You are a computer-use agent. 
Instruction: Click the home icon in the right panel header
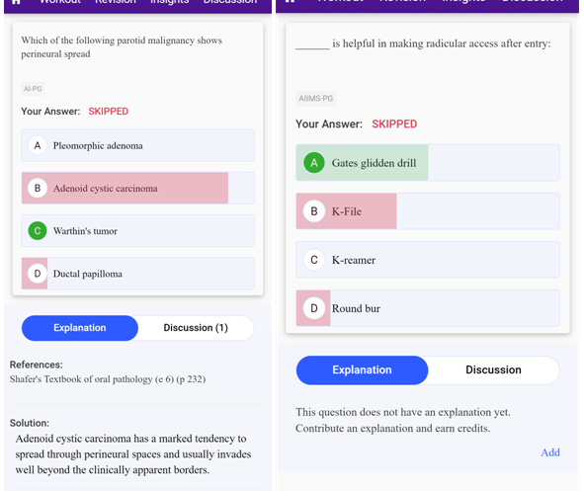(x=290, y=1)
